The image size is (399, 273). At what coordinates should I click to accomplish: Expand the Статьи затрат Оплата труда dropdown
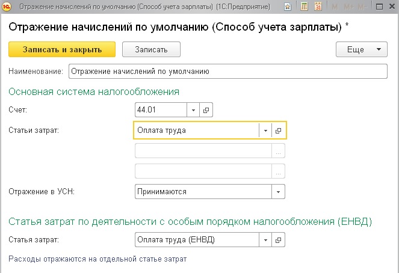(265, 130)
